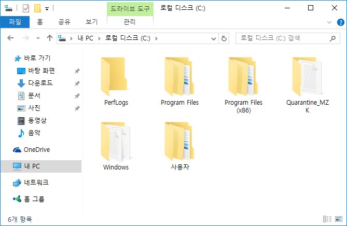Go up one level with up arrow
This screenshot has height=226, width=347.
[x=50, y=38]
